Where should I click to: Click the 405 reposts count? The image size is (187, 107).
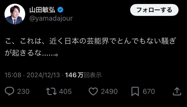click(x=65, y=91)
